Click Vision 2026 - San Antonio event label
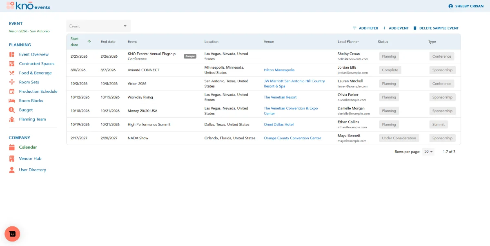The height and width of the screenshot is (246, 490). (29, 31)
